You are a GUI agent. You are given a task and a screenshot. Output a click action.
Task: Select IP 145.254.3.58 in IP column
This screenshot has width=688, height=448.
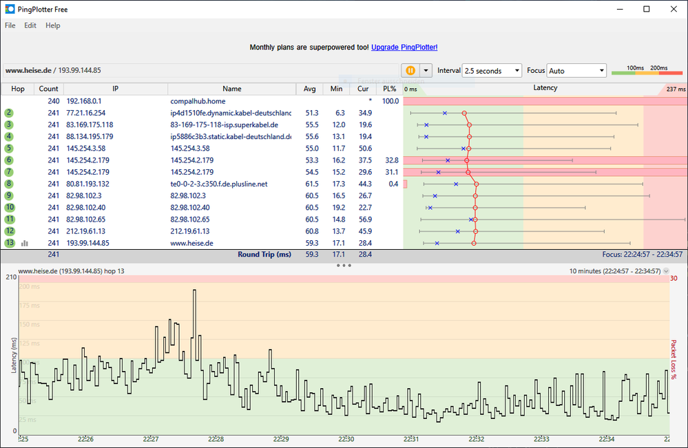(86, 149)
